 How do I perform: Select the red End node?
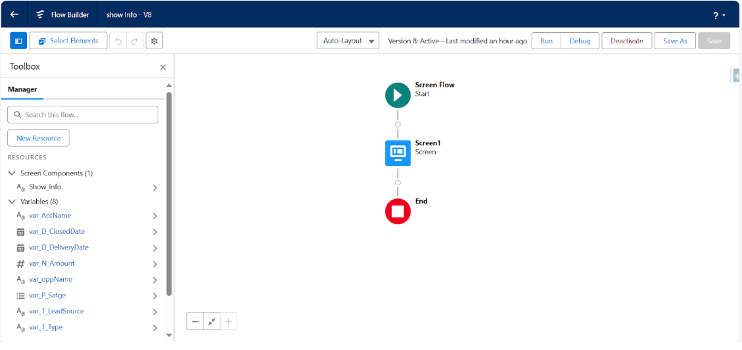[x=398, y=211]
